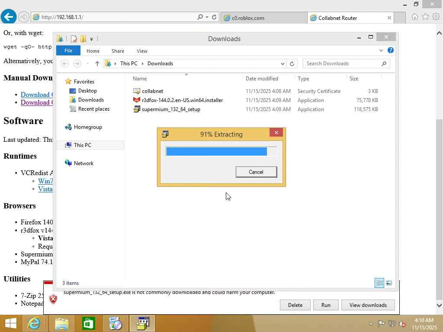Open File Explorer from the taskbar
The image size is (443, 332).
click(x=61, y=323)
